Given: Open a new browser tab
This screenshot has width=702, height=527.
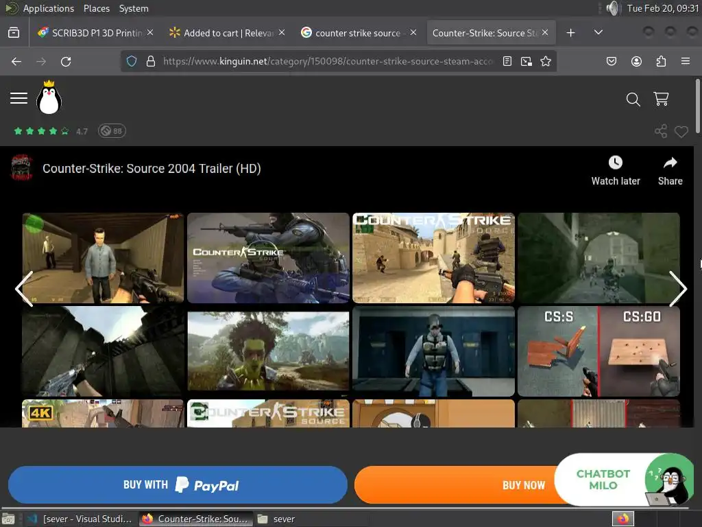Looking at the screenshot, I should click(571, 33).
